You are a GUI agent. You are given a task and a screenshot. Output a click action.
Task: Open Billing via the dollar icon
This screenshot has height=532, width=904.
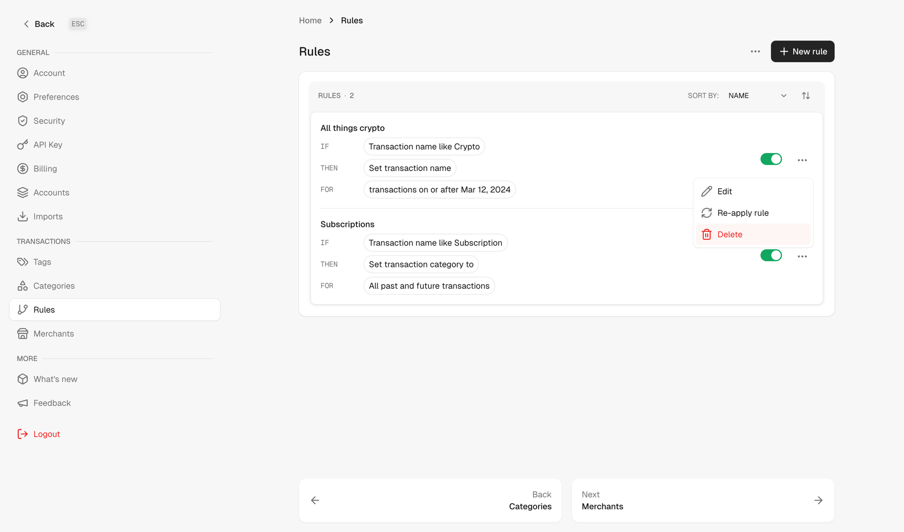coord(23,169)
